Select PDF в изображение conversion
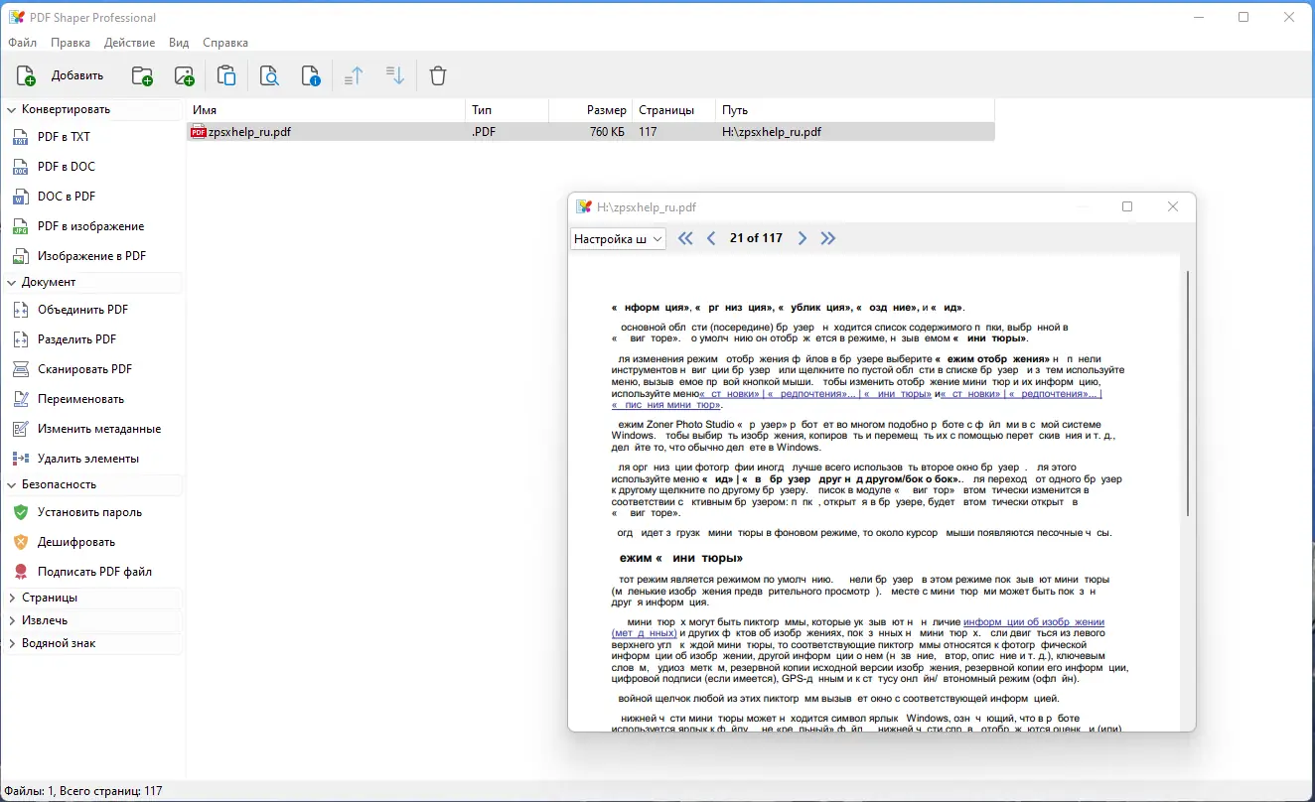This screenshot has height=802, width=1315. pos(90,226)
